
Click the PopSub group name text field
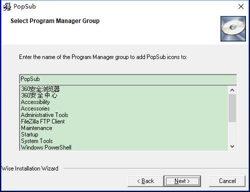click(x=128, y=79)
